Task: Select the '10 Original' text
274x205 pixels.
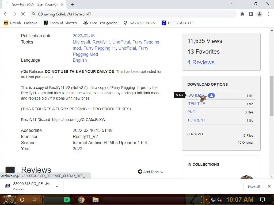Action: 246,143
